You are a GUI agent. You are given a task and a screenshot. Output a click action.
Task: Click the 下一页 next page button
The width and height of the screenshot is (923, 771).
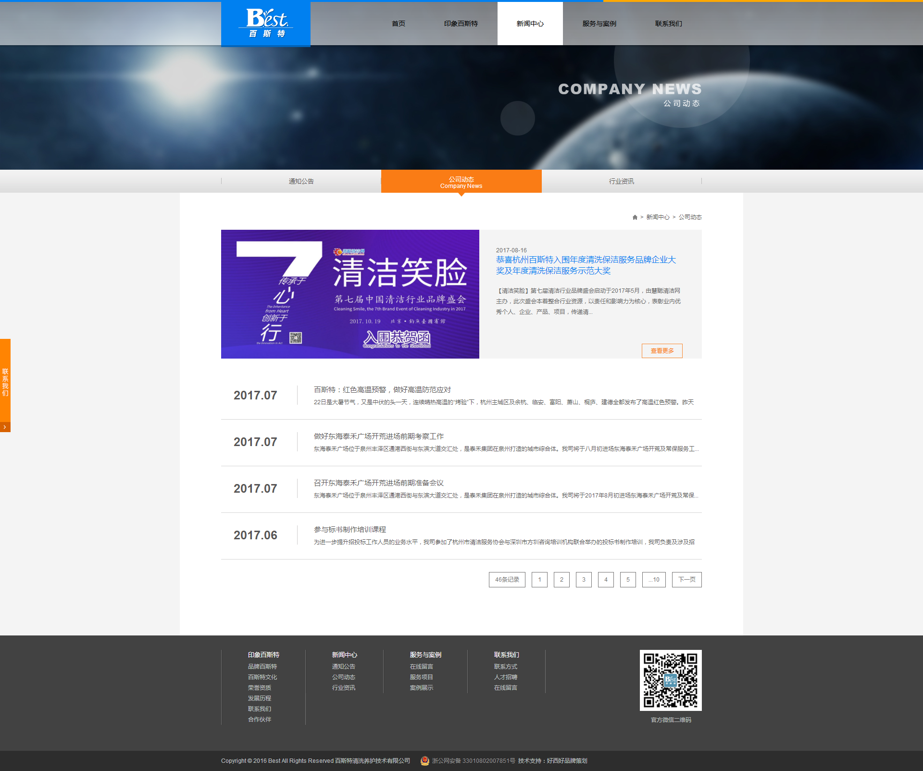click(x=686, y=579)
